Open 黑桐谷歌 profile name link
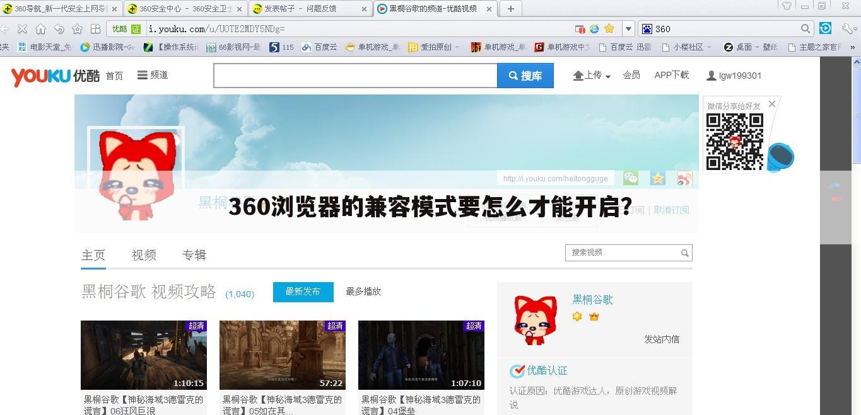861x415 pixels. click(x=592, y=300)
